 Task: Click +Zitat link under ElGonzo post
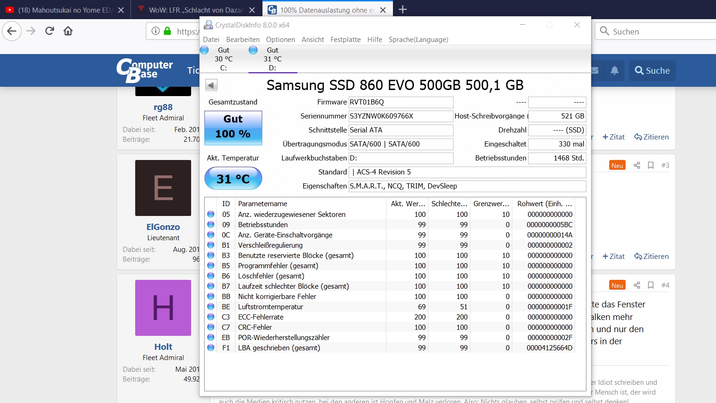(613, 257)
